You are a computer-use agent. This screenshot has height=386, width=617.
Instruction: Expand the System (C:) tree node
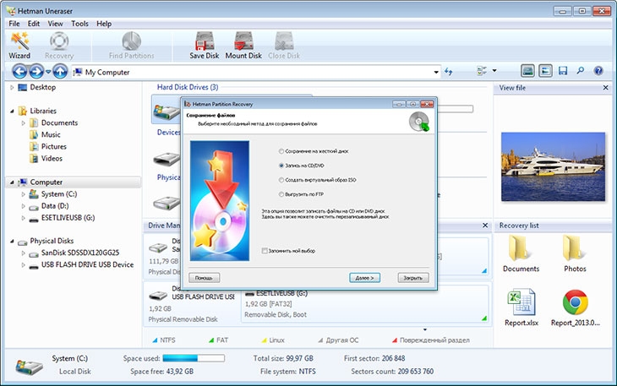tap(23, 194)
